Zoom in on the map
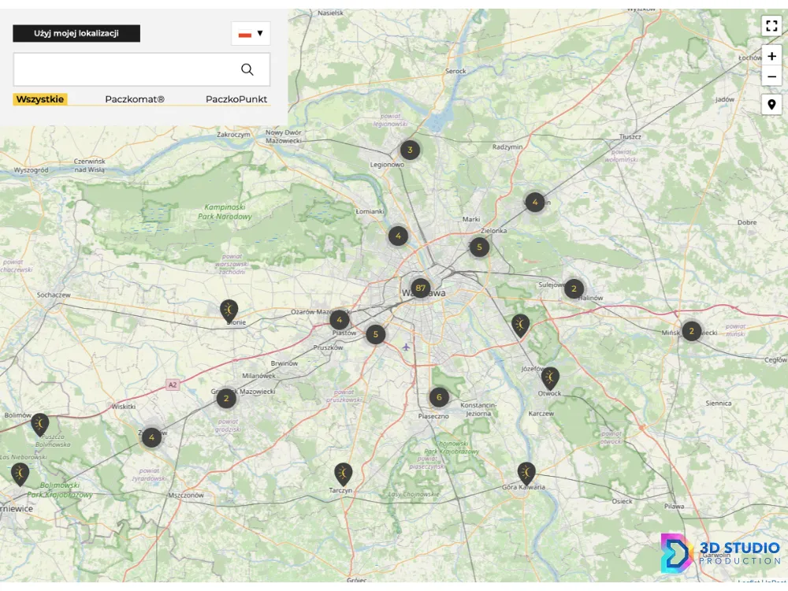The image size is (788, 591). [771, 57]
